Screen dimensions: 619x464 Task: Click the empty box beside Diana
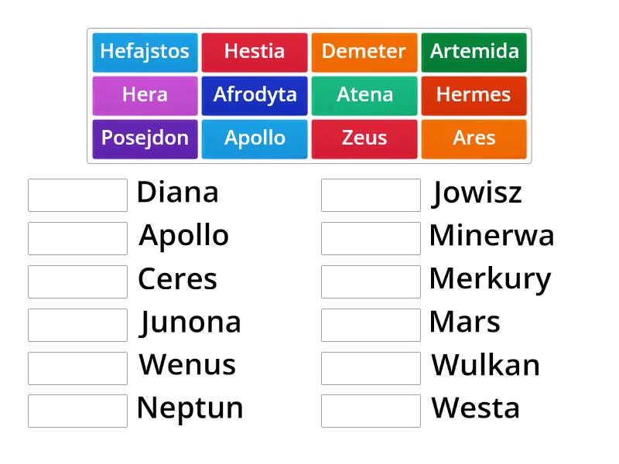point(78,196)
